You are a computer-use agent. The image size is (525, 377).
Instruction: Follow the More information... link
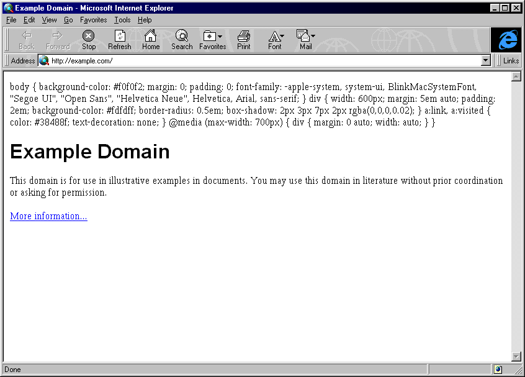(48, 216)
